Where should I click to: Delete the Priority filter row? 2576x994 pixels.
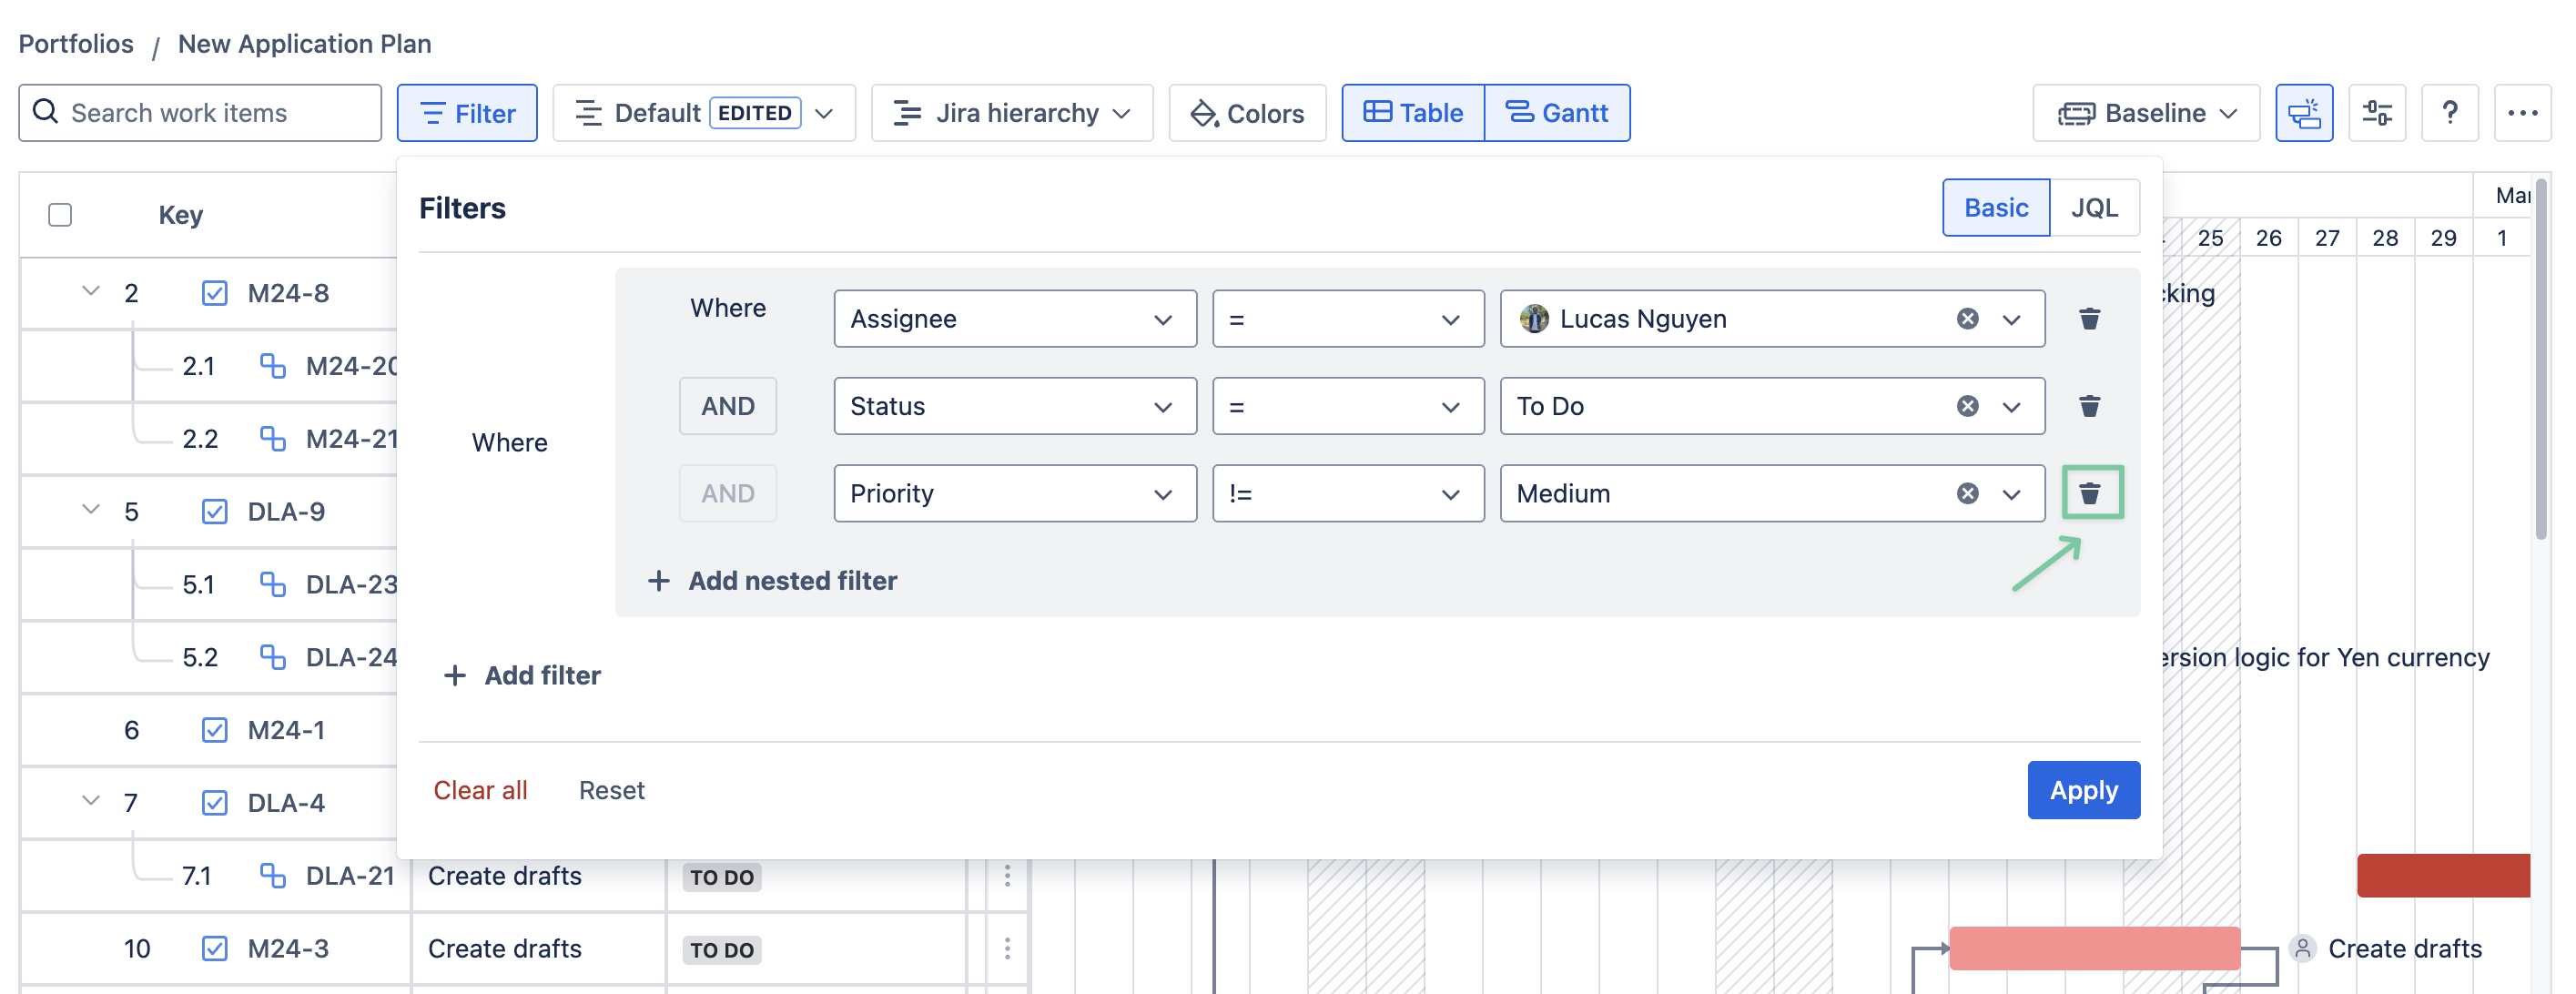tap(2089, 493)
